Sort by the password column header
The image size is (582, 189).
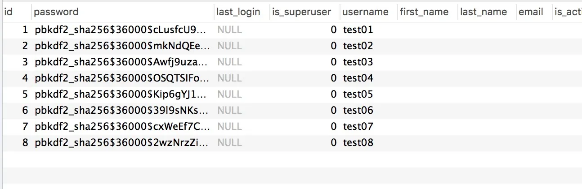(x=56, y=12)
